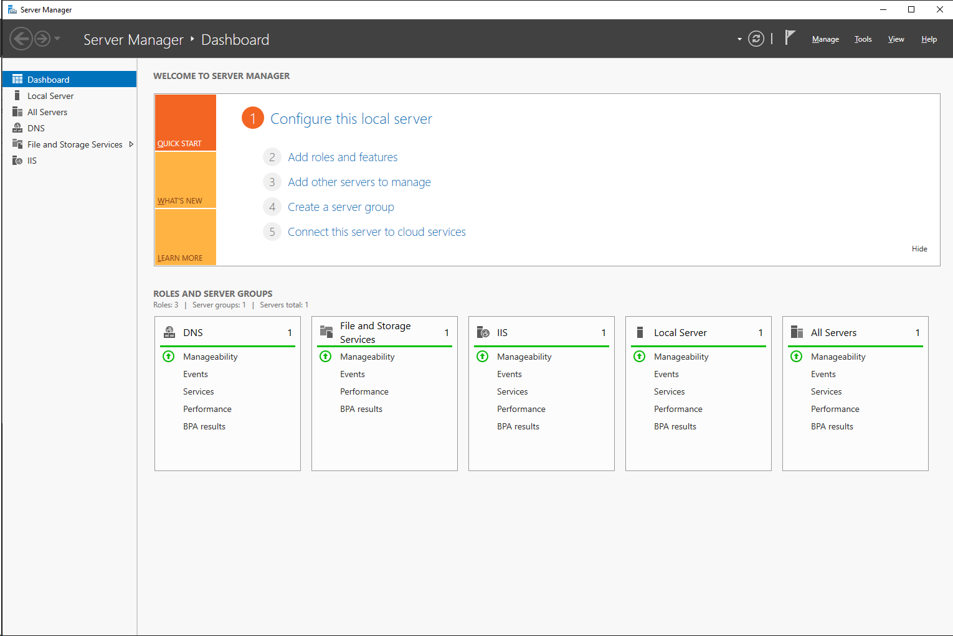
Task: Open File and Storage Services tile title
Action: click(x=376, y=332)
